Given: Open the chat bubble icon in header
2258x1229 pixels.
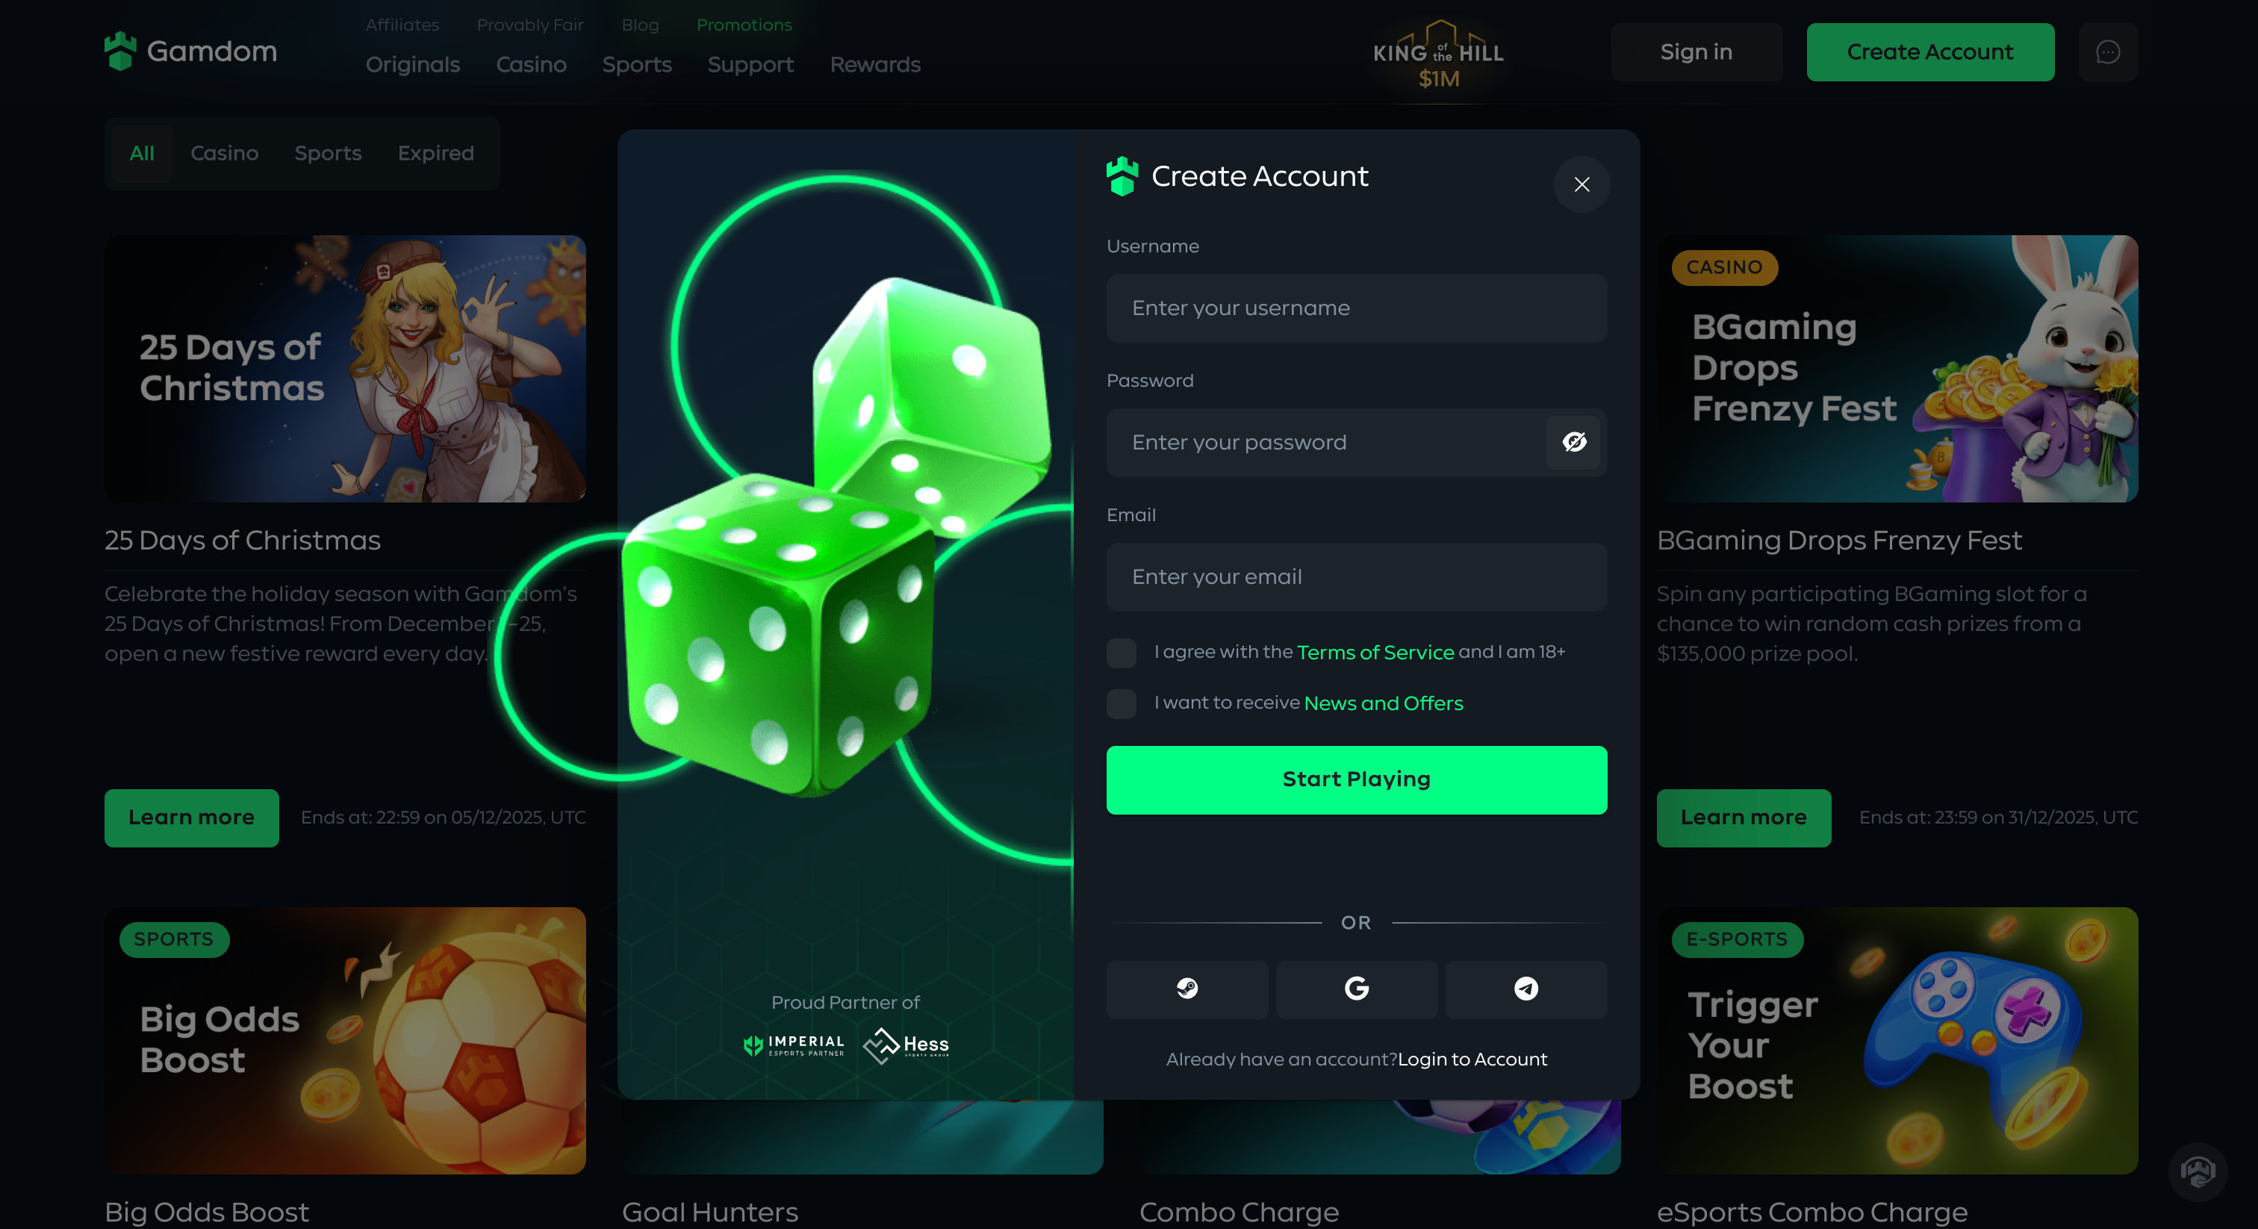Looking at the screenshot, I should pyautogui.click(x=2108, y=52).
